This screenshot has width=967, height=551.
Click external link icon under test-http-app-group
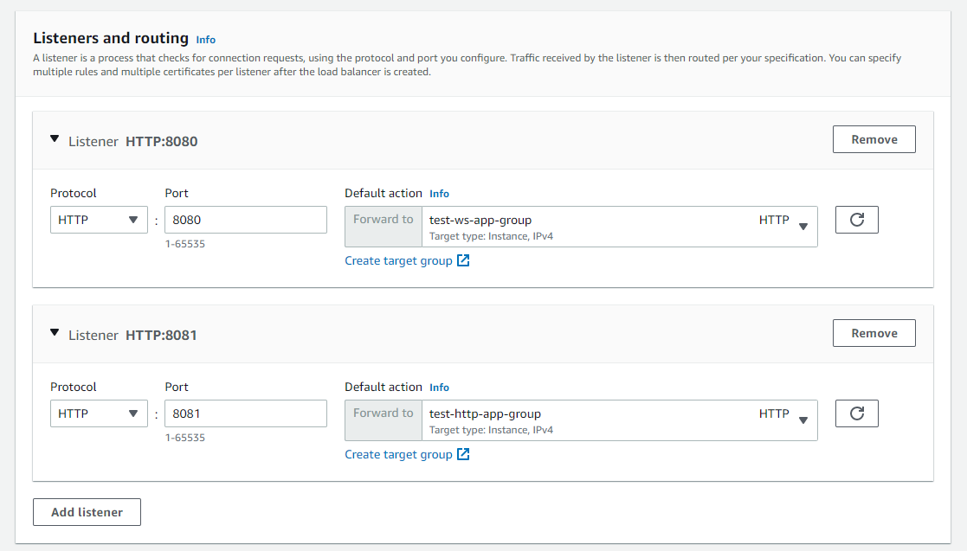463,454
